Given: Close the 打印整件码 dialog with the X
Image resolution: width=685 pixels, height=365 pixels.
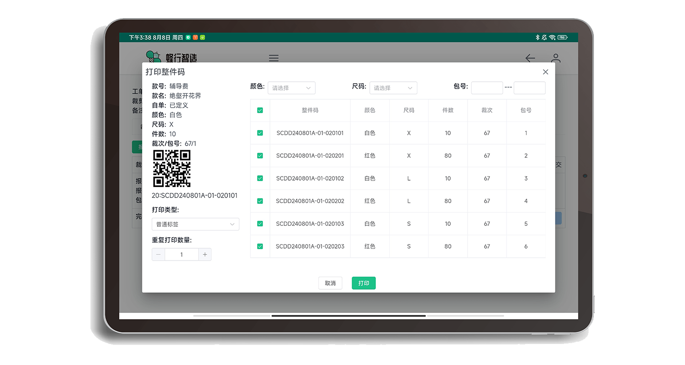Looking at the screenshot, I should (x=545, y=72).
